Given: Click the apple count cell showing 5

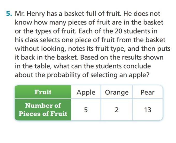Looking at the screenshot, I should 86,110.
